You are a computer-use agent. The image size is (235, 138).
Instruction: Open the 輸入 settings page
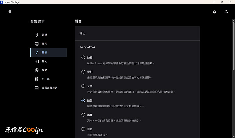[48, 61]
